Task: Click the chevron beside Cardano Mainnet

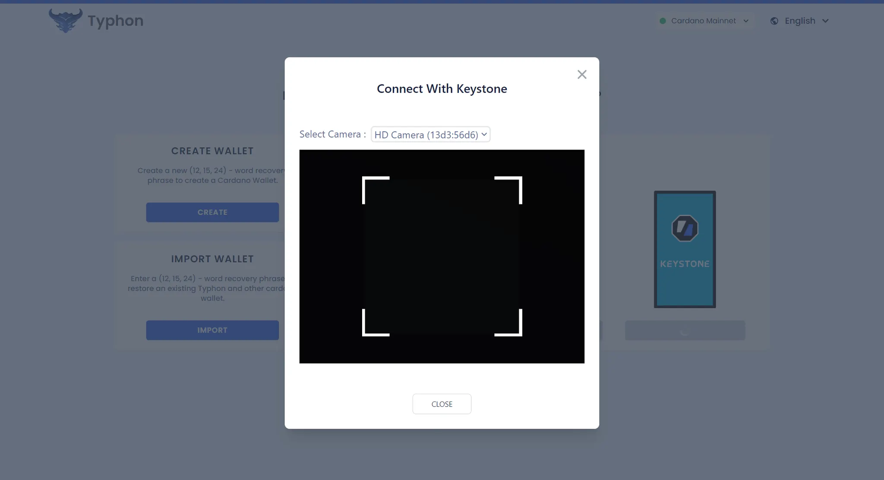Action: 746,21
